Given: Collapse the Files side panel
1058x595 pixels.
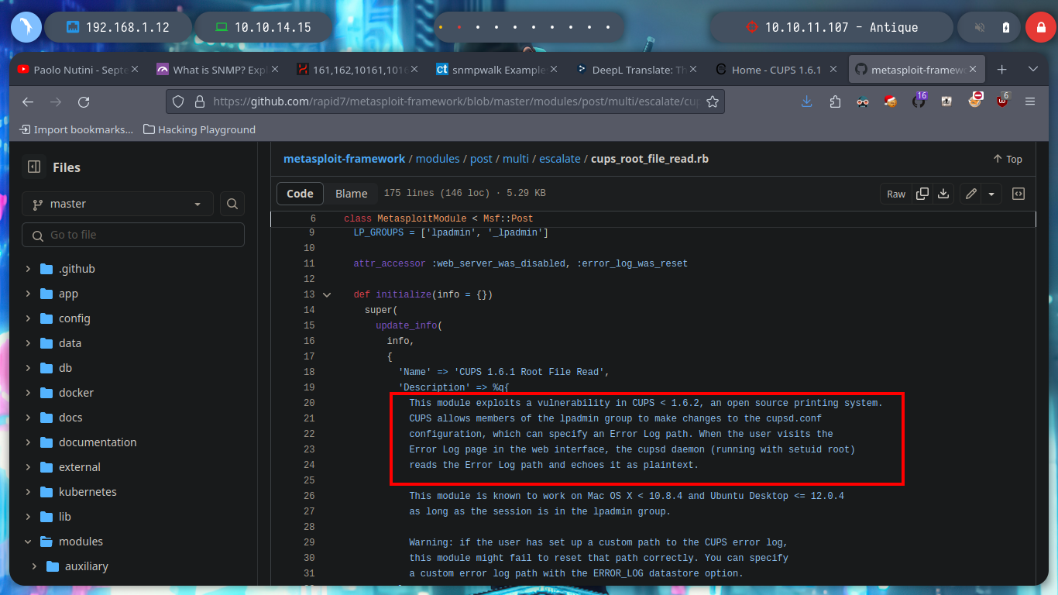Looking at the screenshot, I should pyautogui.click(x=33, y=167).
